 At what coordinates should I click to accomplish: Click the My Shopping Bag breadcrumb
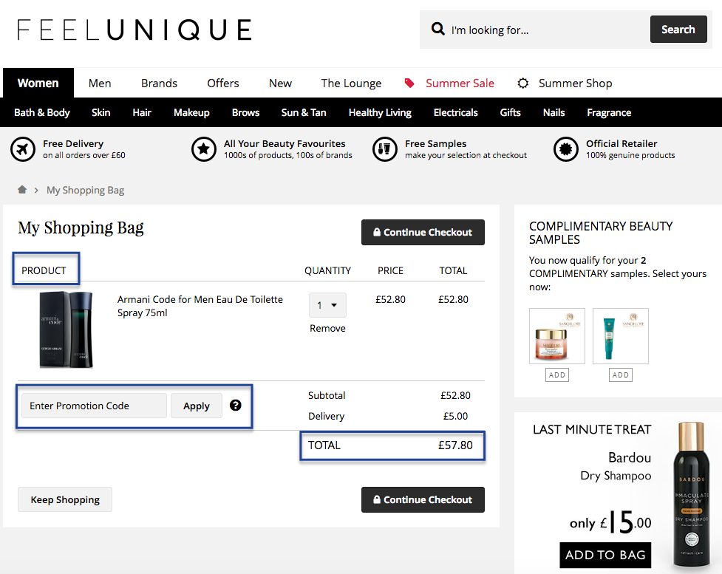pos(85,190)
